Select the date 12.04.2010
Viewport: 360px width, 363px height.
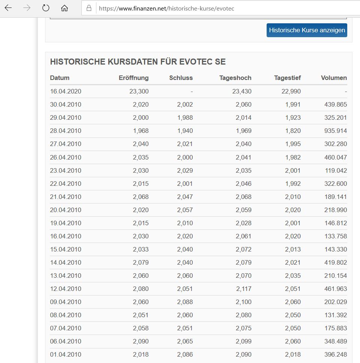pyautogui.click(x=66, y=289)
